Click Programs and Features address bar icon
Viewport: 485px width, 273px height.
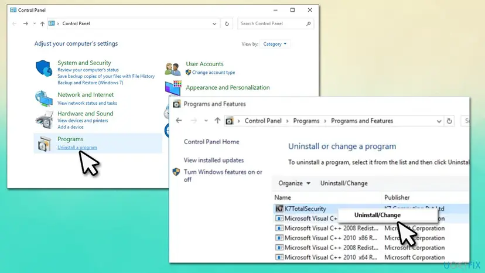[229, 121]
